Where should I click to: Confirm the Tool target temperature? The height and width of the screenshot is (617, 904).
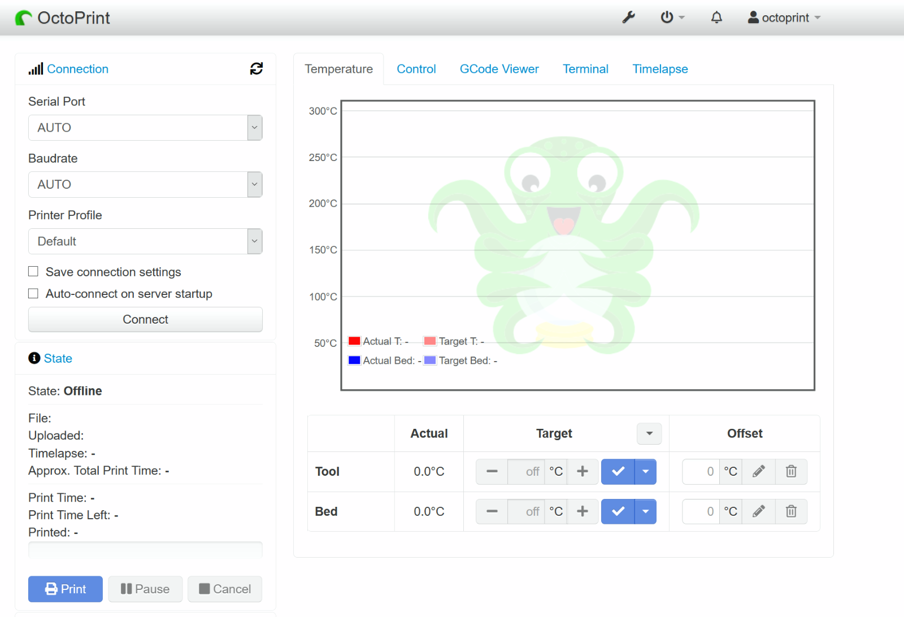click(x=618, y=471)
